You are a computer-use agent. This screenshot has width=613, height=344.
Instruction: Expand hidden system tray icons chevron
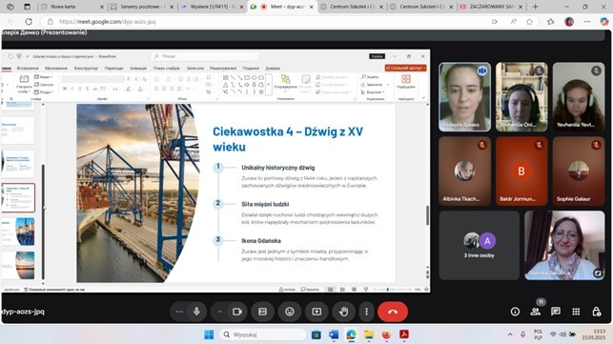[x=510, y=334]
